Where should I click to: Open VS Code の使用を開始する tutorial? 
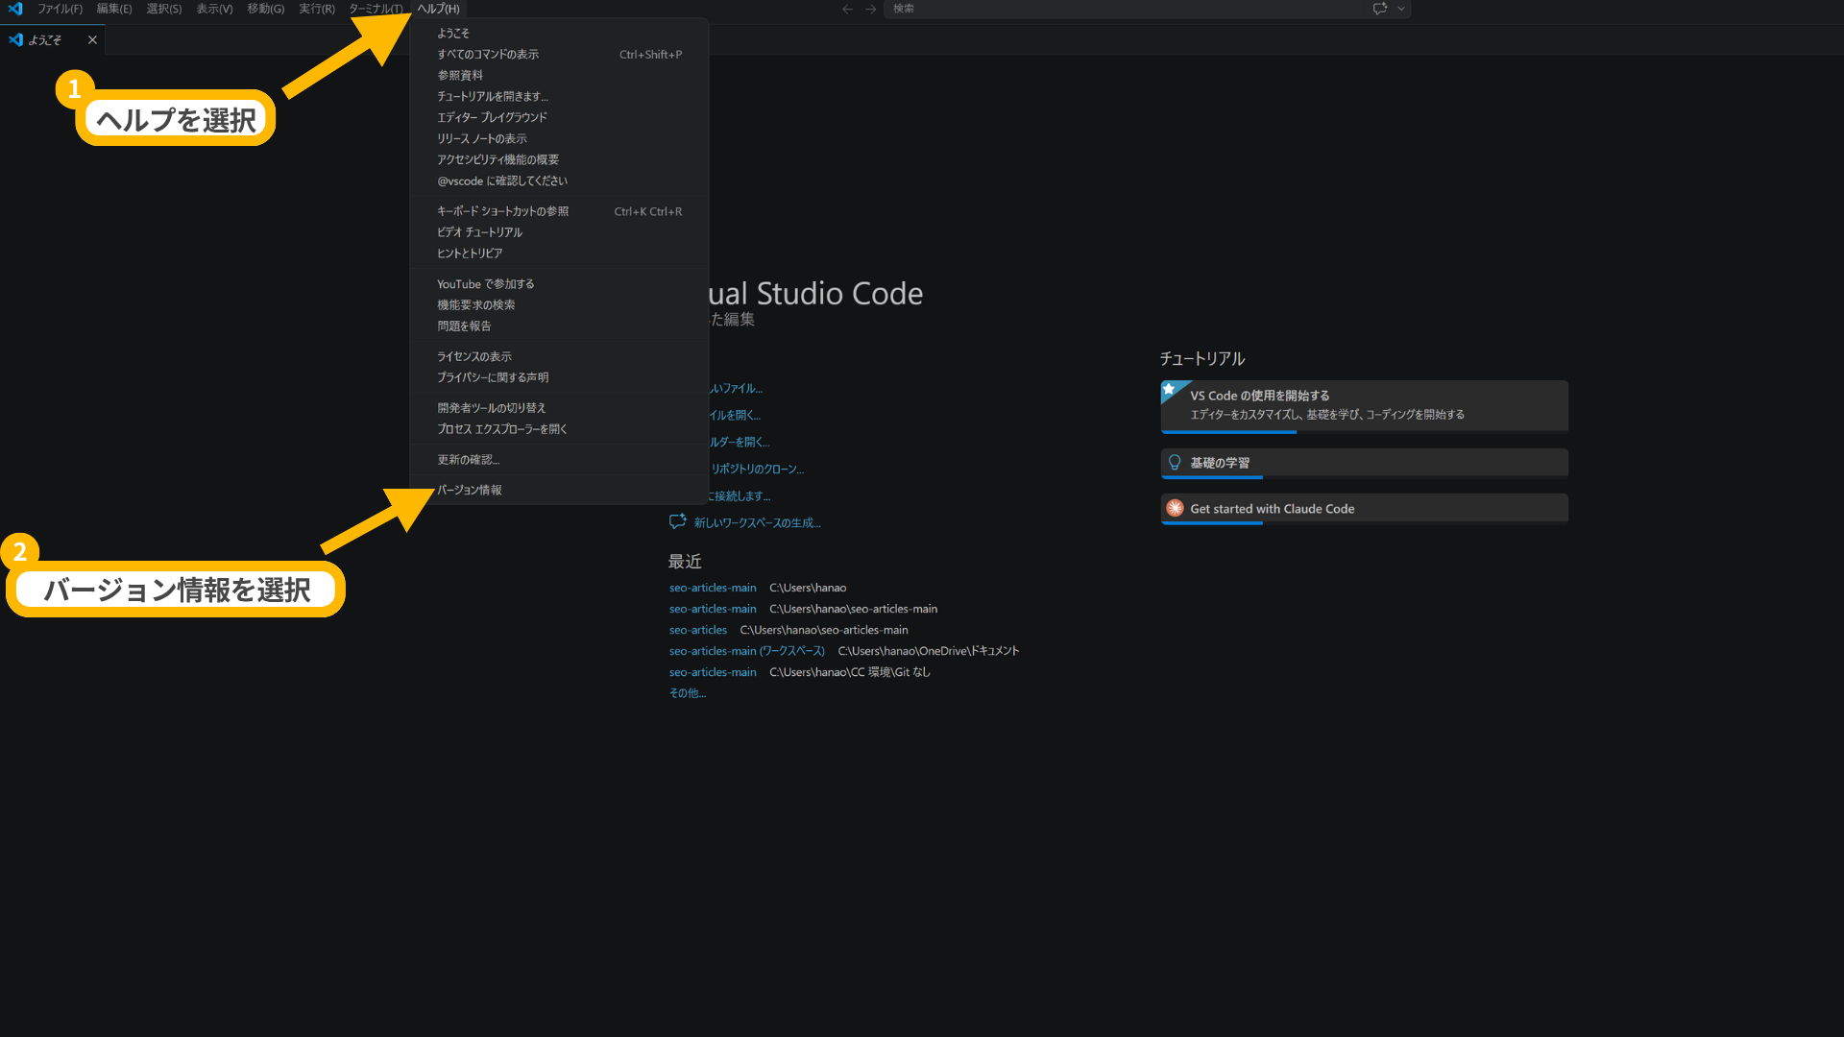[x=1364, y=406]
